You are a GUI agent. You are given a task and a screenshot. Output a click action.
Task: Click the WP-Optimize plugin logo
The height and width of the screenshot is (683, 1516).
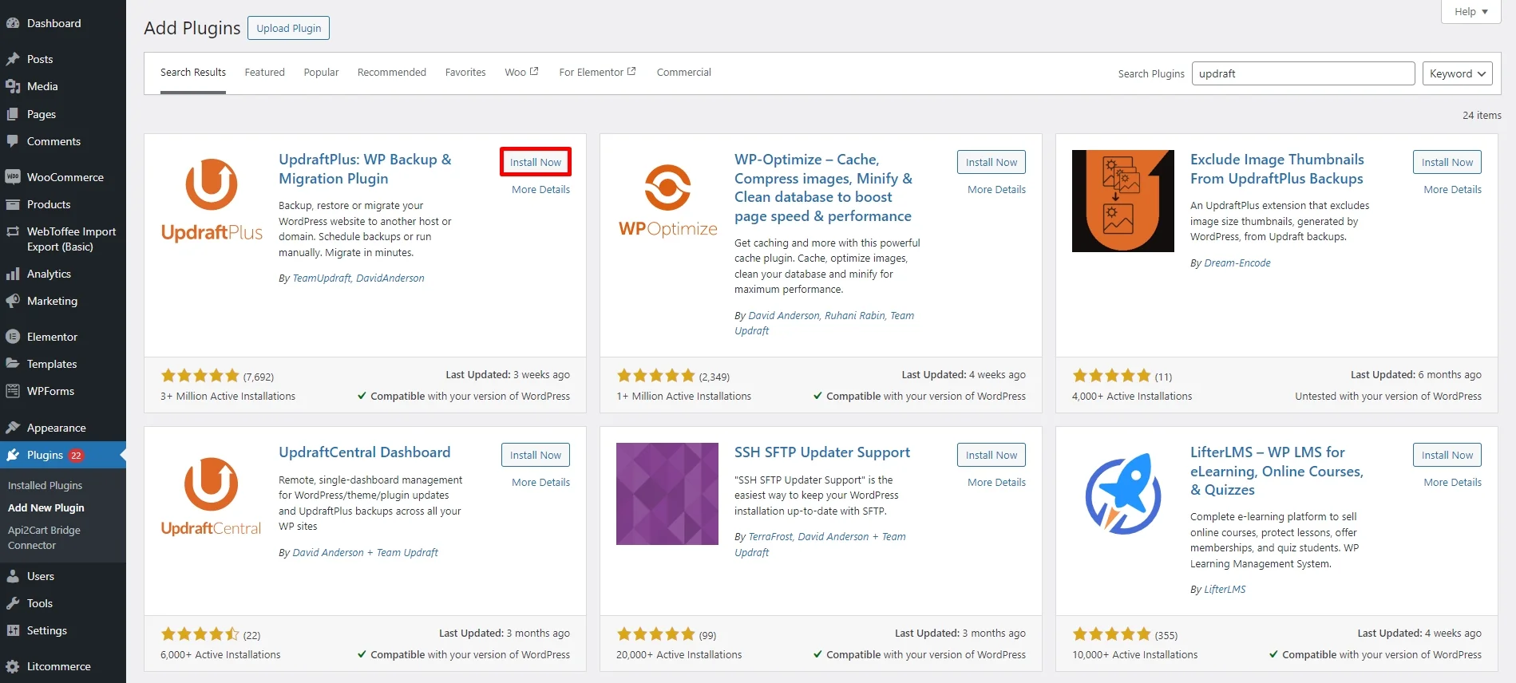tap(667, 201)
